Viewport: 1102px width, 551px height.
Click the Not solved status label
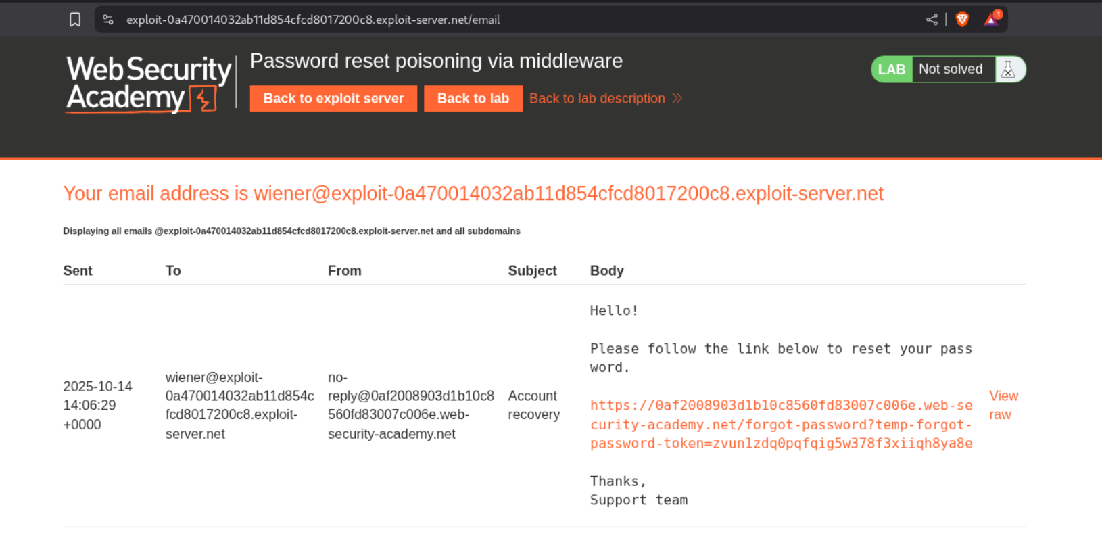tap(951, 69)
